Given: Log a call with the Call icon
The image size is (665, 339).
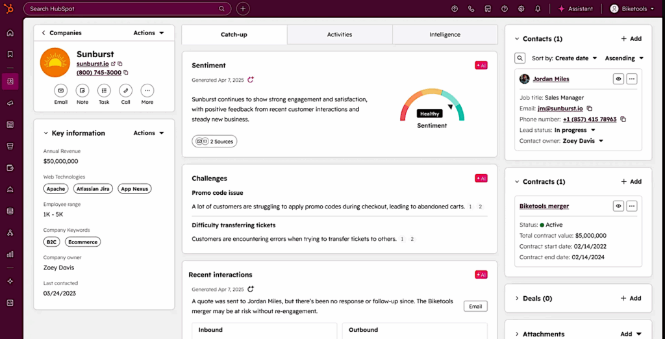Looking at the screenshot, I should click(125, 90).
